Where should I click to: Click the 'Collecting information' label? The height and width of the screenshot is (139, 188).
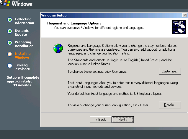point(24,21)
